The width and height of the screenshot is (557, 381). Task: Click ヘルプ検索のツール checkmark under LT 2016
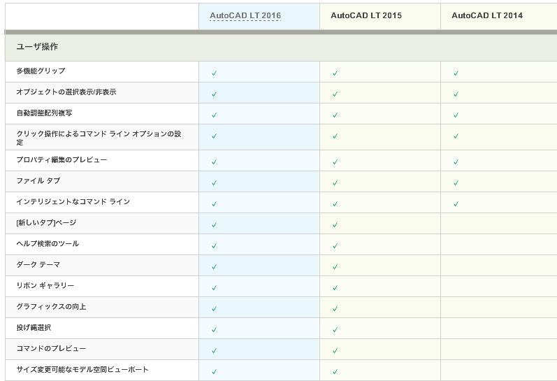214,246
